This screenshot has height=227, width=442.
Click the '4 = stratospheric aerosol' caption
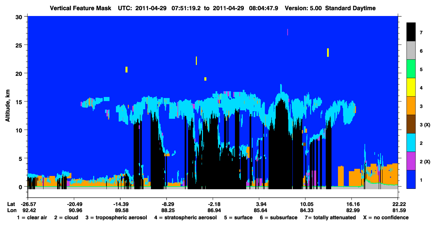point(185,217)
